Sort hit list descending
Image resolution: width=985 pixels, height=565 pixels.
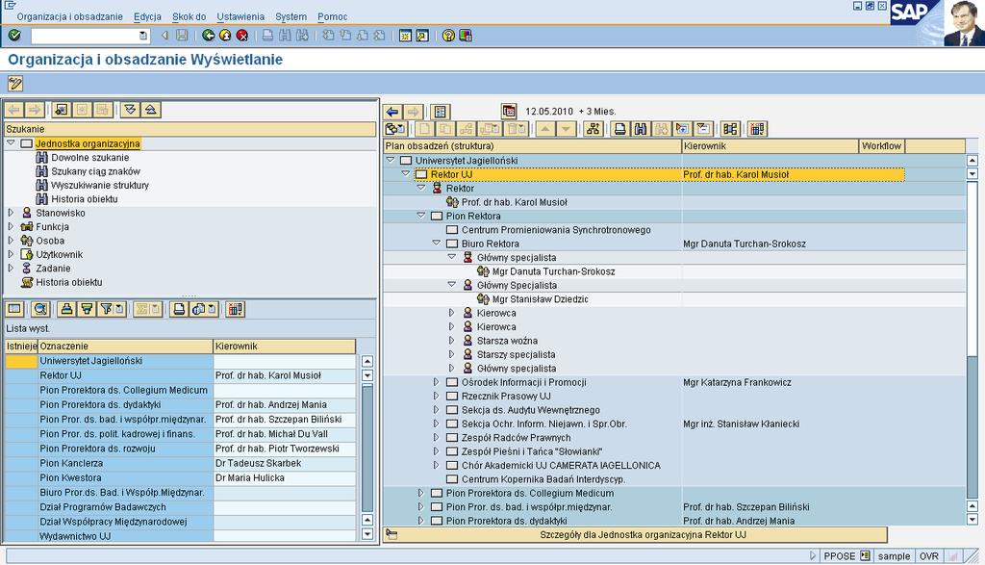[x=87, y=309]
